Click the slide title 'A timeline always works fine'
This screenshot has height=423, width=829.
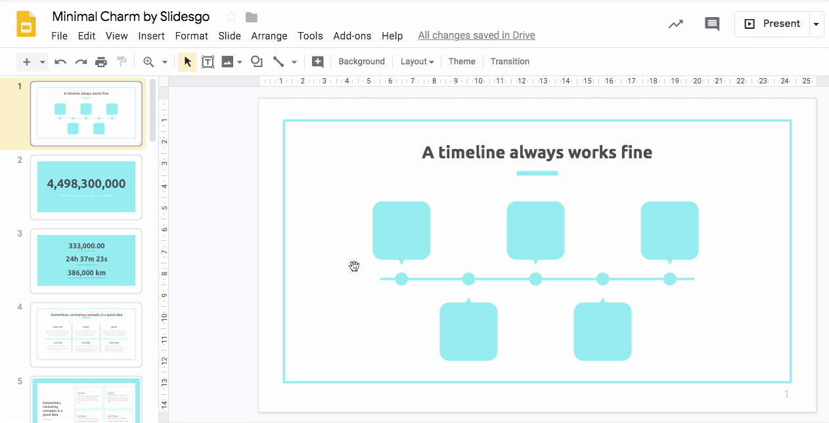pos(537,152)
